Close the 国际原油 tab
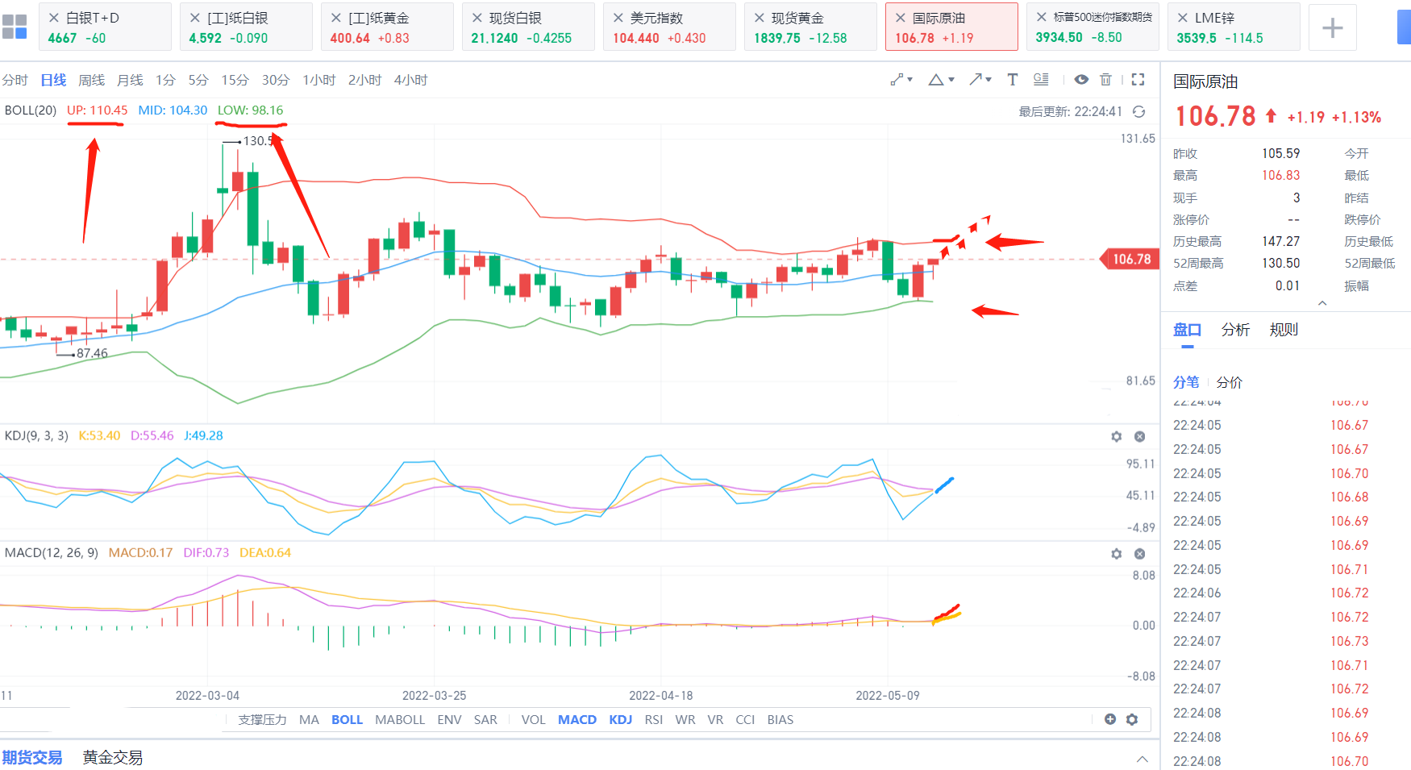Screen dimensions: 1411x770 [x=900, y=17]
